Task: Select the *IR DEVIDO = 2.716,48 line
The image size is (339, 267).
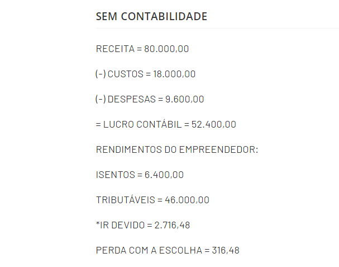Action: click(143, 225)
